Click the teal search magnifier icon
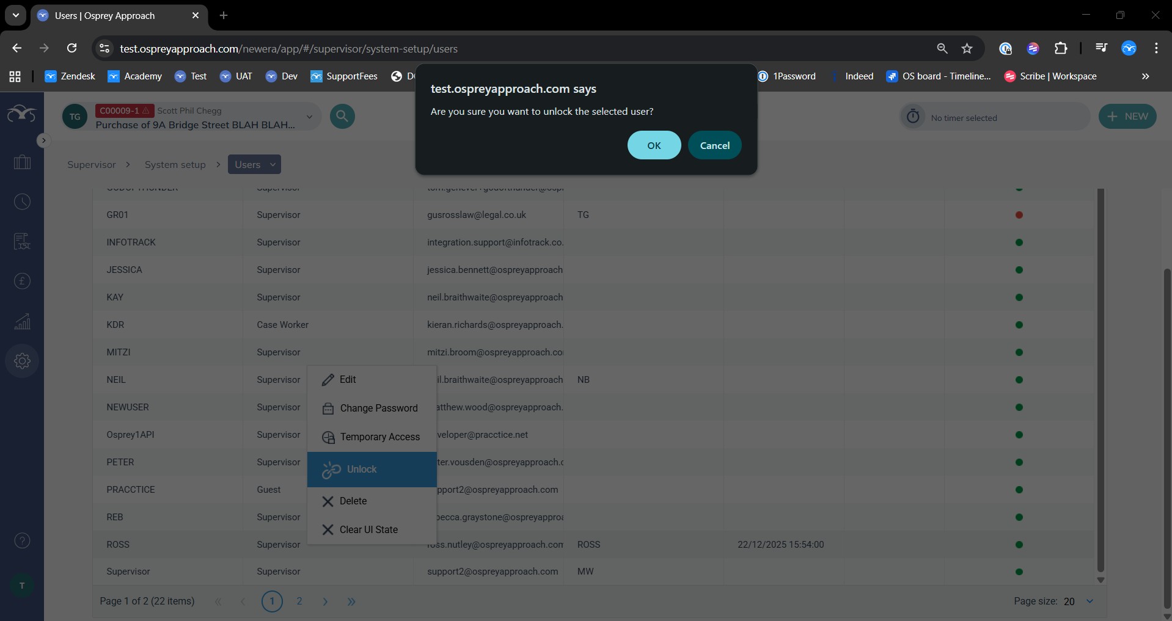This screenshot has width=1172, height=621. [x=342, y=116]
